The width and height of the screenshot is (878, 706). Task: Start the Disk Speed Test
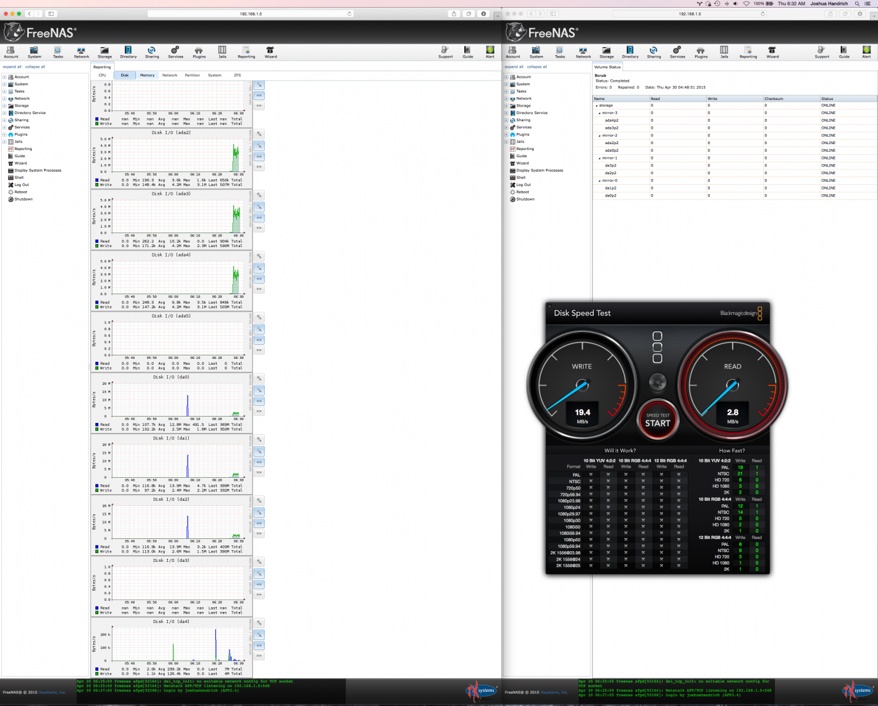click(x=657, y=420)
